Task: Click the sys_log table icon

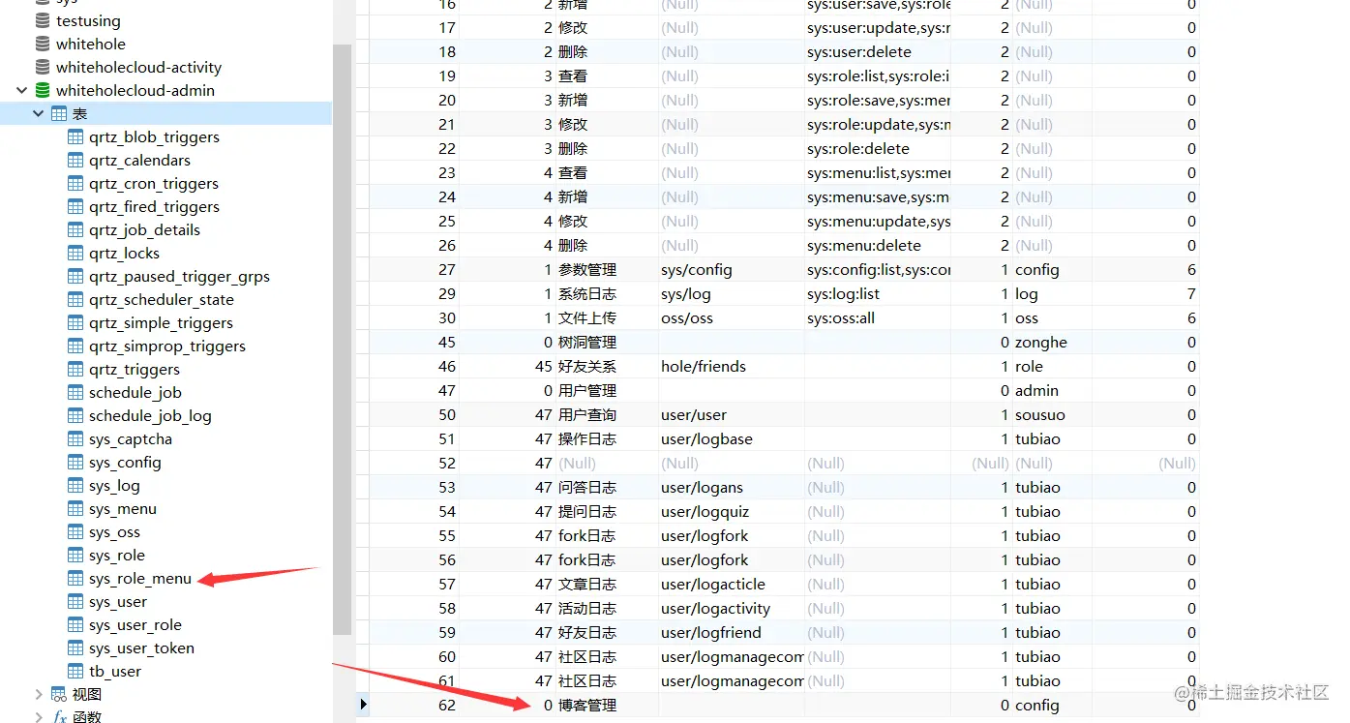Action: tap(75, 486)
